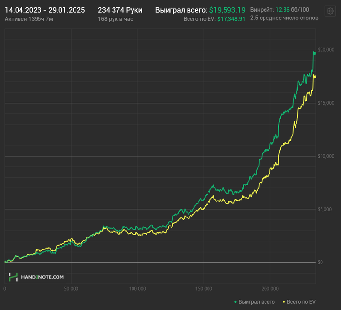Open the graph settings gear icon
341x310 pixels.
pyautogui.click(x=330, y=11)
